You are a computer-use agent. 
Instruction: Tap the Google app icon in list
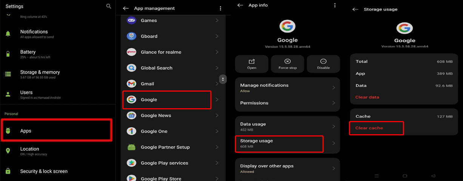131,100
